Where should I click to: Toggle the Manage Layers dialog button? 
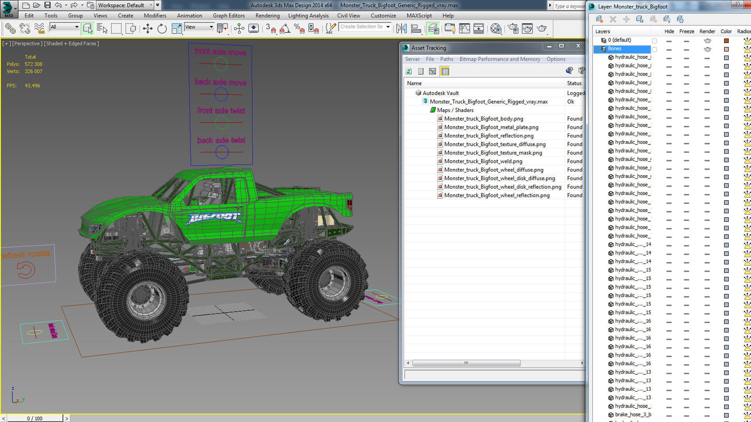[433, 28]
